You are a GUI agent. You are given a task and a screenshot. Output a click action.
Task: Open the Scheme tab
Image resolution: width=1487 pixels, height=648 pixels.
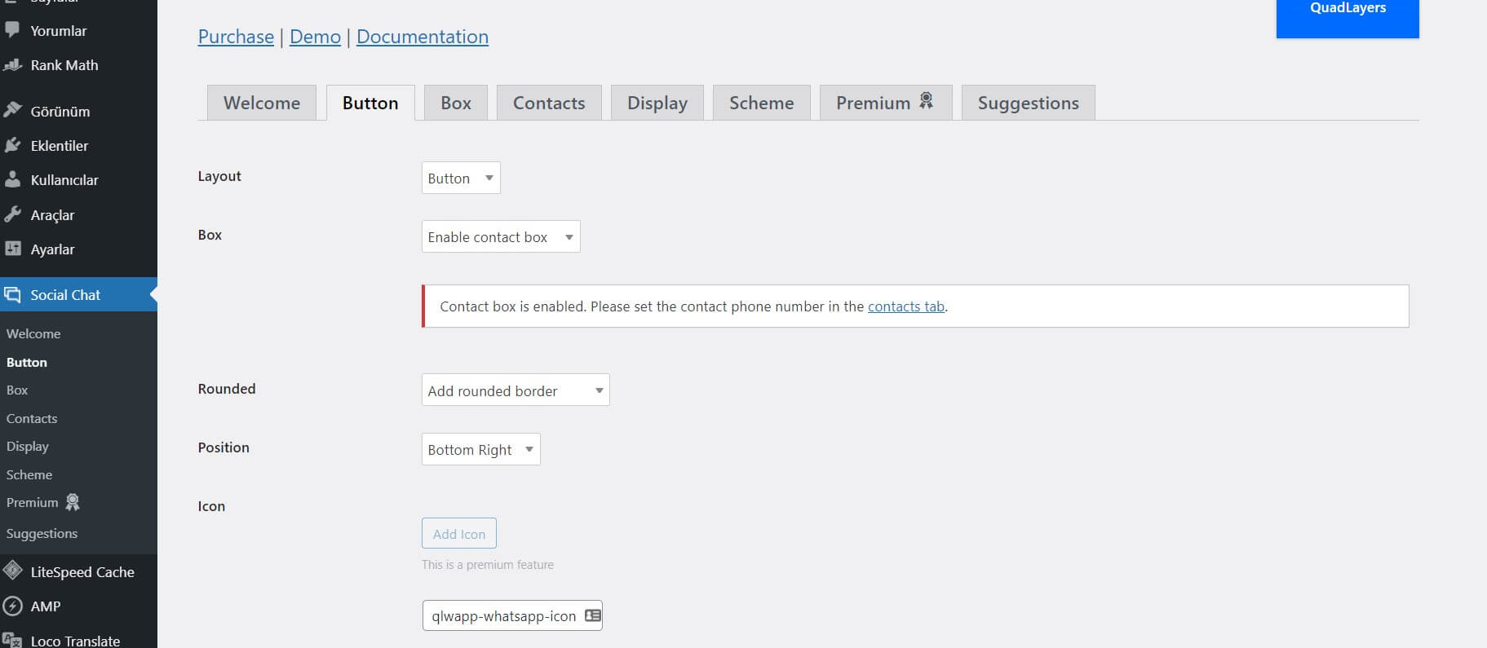pos(761,103)
